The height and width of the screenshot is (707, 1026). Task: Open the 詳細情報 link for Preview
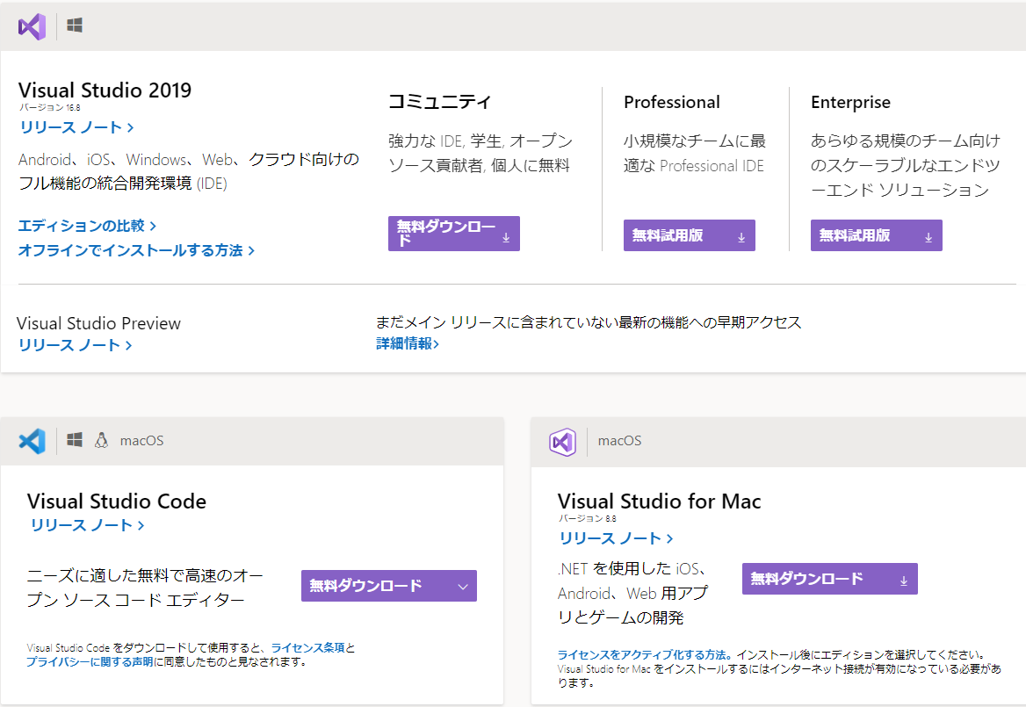point(407,343)
